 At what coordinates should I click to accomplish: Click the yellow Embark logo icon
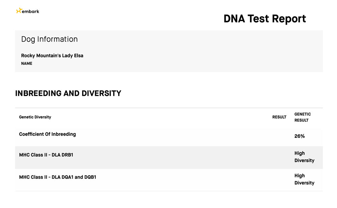point(19,11)
